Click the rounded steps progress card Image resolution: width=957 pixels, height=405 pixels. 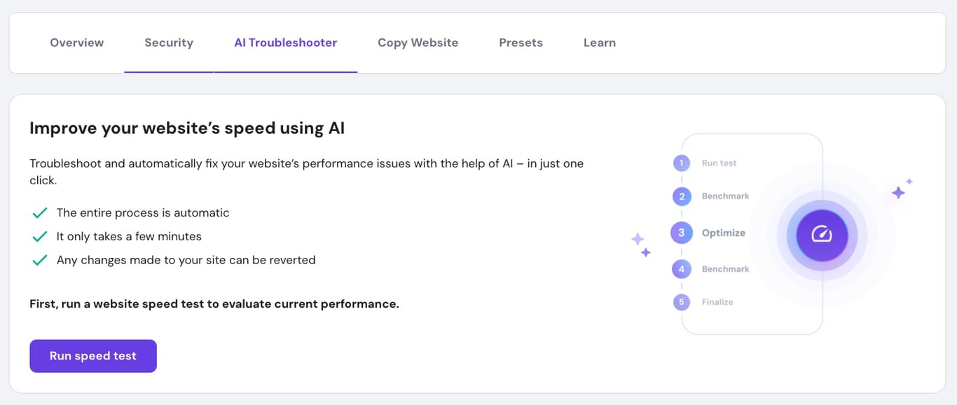pyautogui.click(x=752, y=233)
